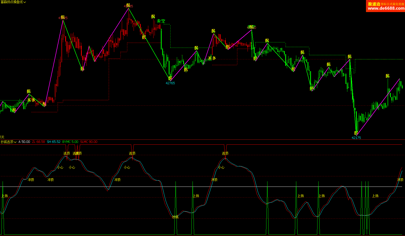Click the BYMC 5.00 parameter label
The height and width of the screenshot is (236, 405).
(x=70, y=142)
